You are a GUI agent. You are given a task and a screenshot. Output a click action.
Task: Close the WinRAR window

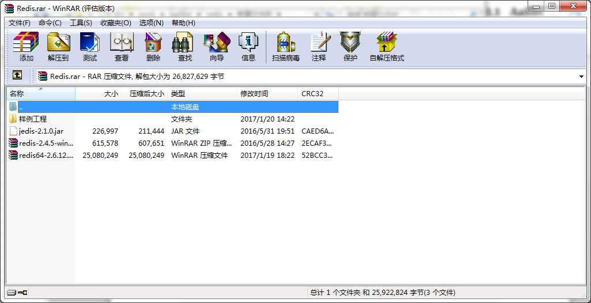point(573,6)
